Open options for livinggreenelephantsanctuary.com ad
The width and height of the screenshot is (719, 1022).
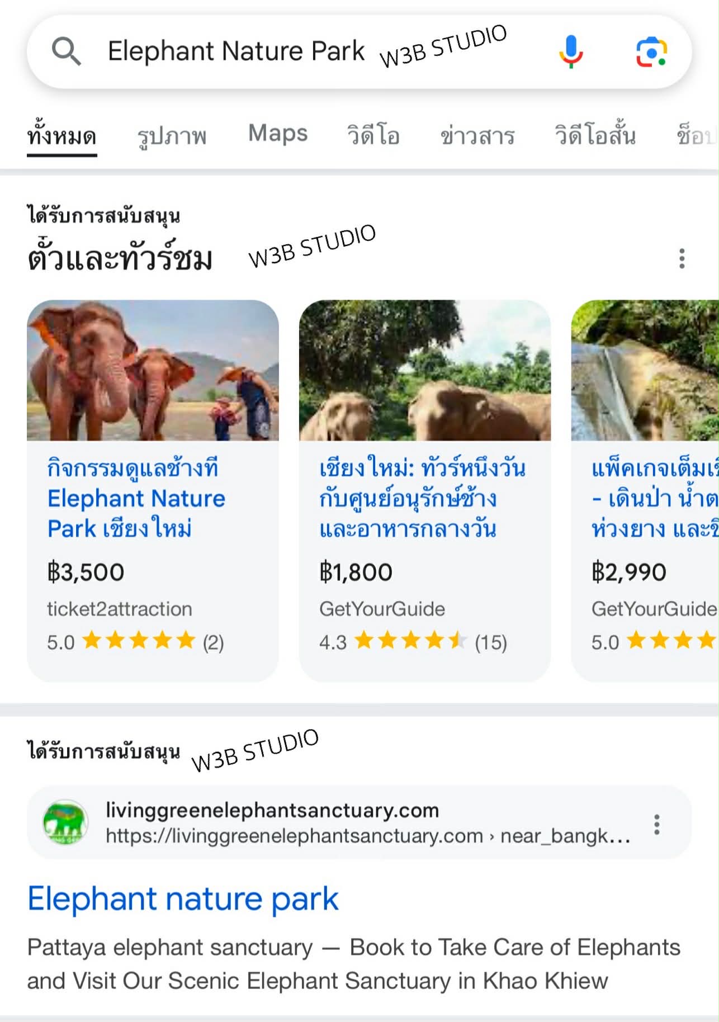657,824
